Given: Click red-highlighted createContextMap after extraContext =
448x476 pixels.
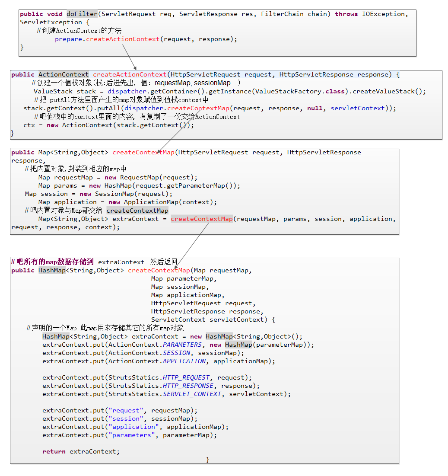Looking at the screenshot, I should [x=201, y=219].
